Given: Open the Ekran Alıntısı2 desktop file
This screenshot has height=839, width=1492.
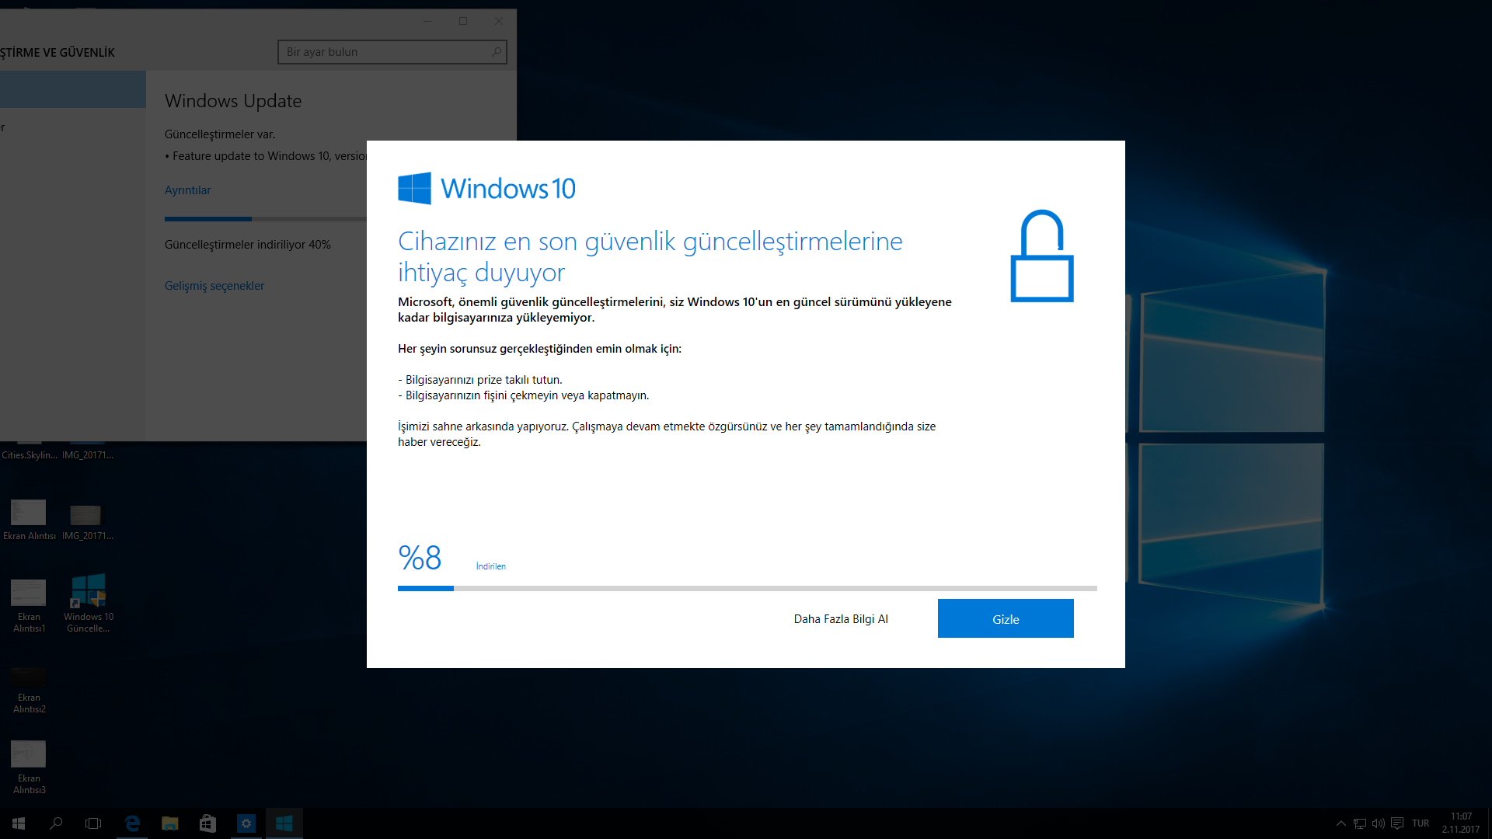Looking at the screenshot, I should (29, 688).
